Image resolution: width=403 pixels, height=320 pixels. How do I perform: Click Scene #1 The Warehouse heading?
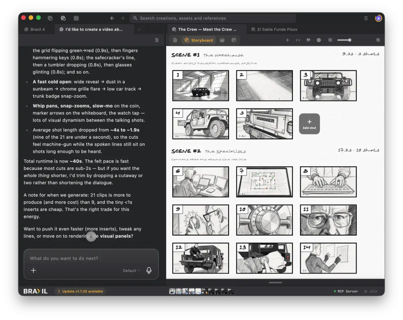pos(207,55)
